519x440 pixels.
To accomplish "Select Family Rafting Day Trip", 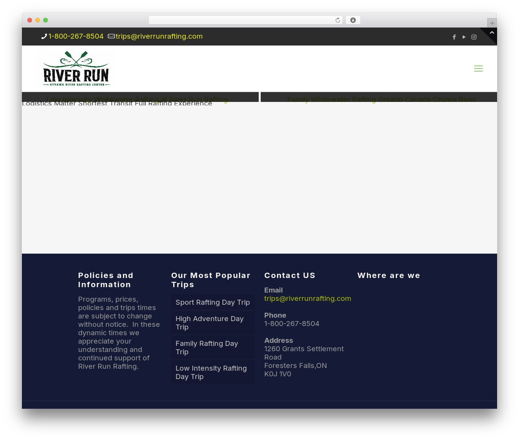I will pos(213,347).
